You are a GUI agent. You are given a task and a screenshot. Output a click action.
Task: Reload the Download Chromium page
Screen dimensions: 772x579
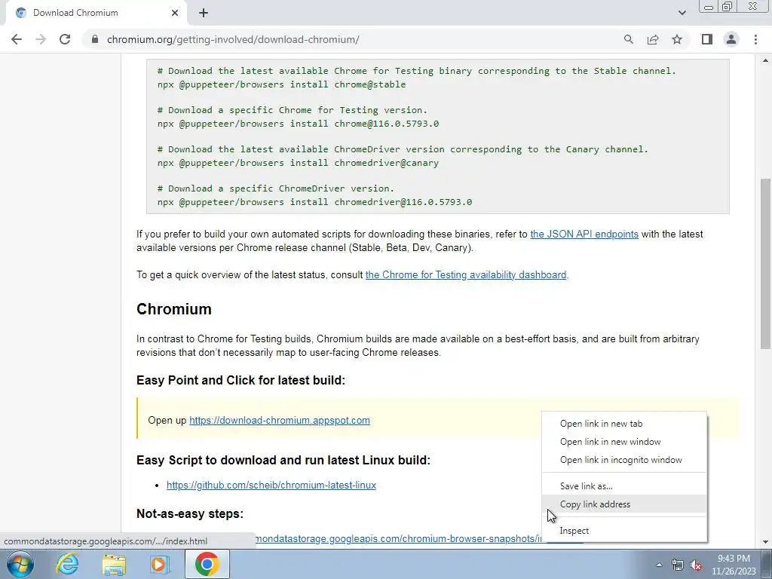tap(65, 39)
